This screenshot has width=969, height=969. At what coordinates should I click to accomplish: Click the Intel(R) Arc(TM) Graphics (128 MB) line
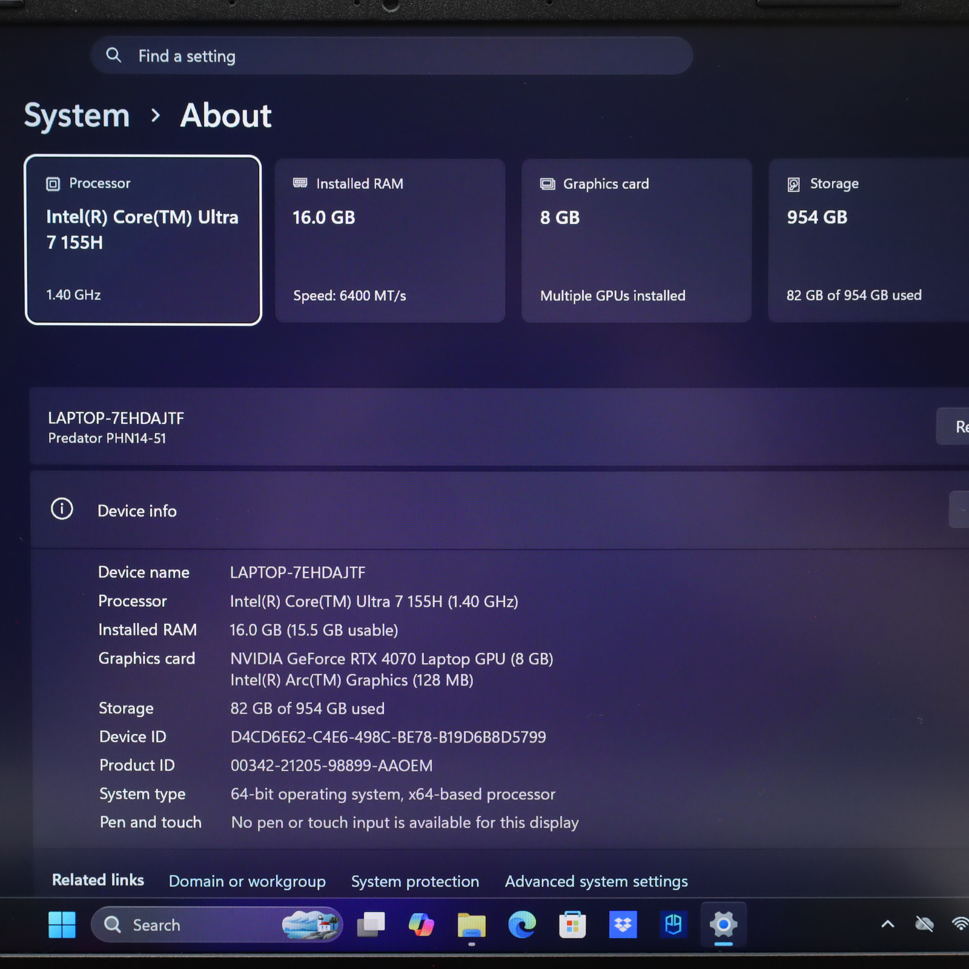352,680
